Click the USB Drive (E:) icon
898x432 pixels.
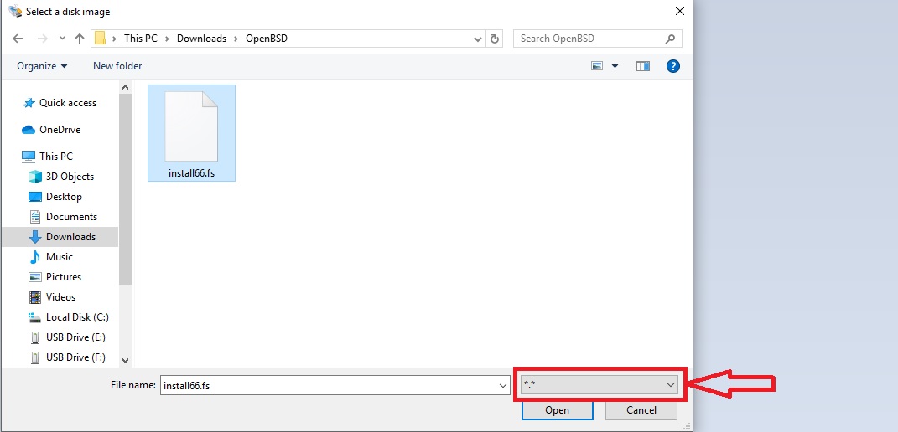point(35,337)
